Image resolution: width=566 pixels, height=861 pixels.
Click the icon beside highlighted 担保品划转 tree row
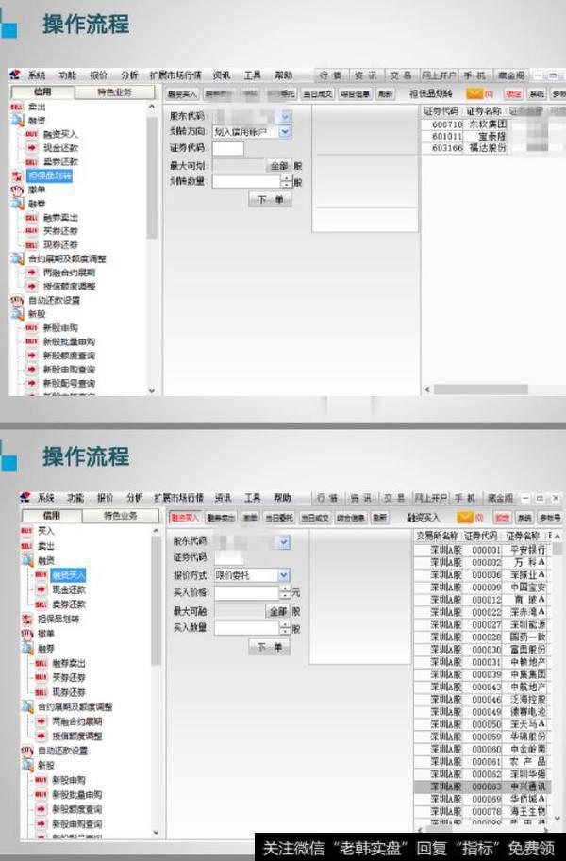coord(16,175)
